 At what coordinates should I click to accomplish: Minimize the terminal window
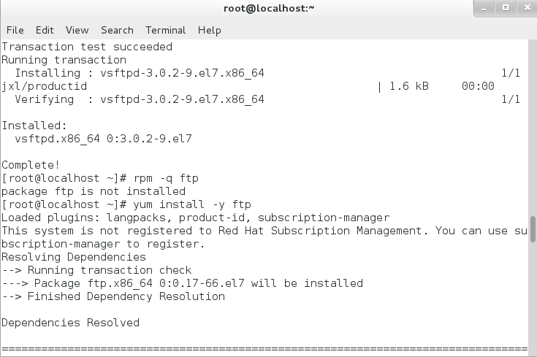484,9
